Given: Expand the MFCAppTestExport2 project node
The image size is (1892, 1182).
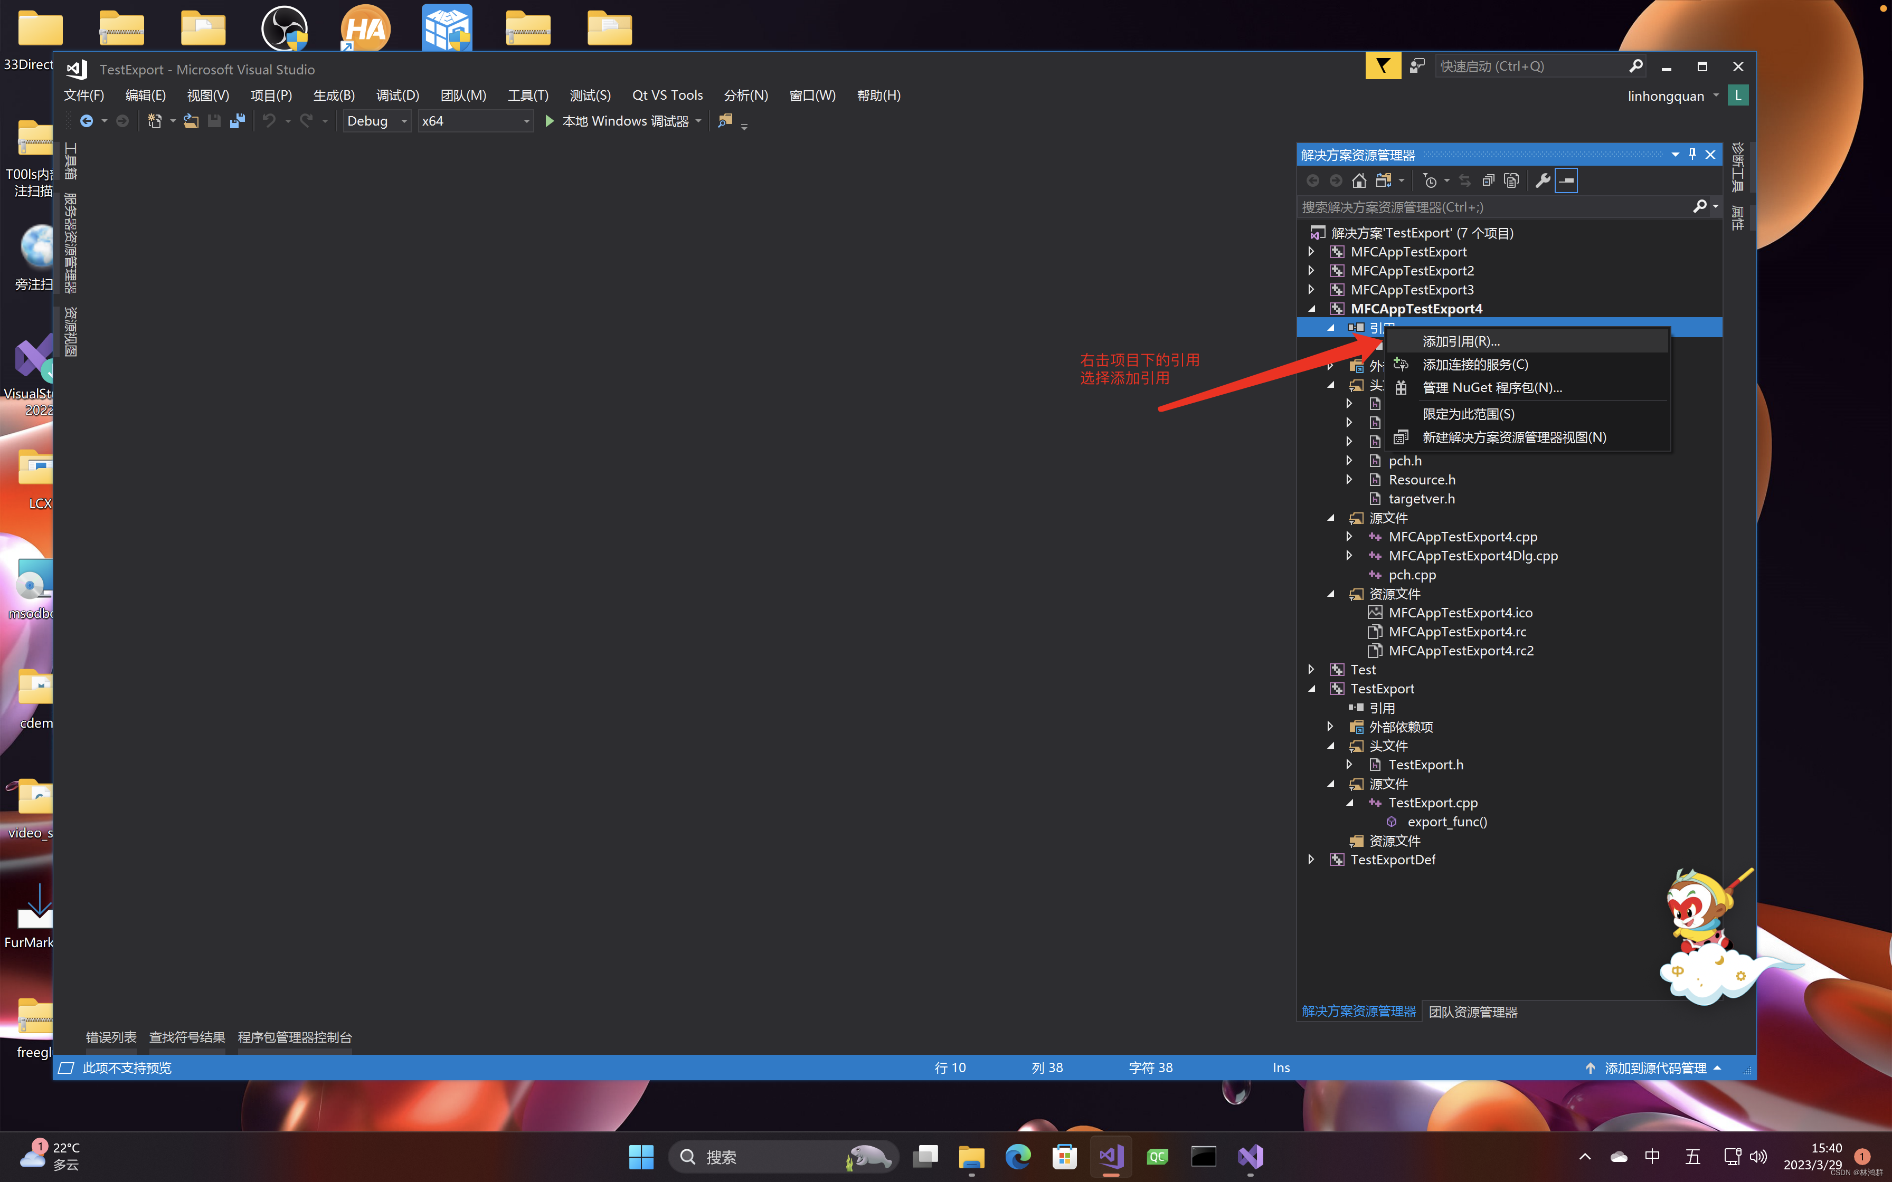Looking at the screenshot, I should point(1312,271).
